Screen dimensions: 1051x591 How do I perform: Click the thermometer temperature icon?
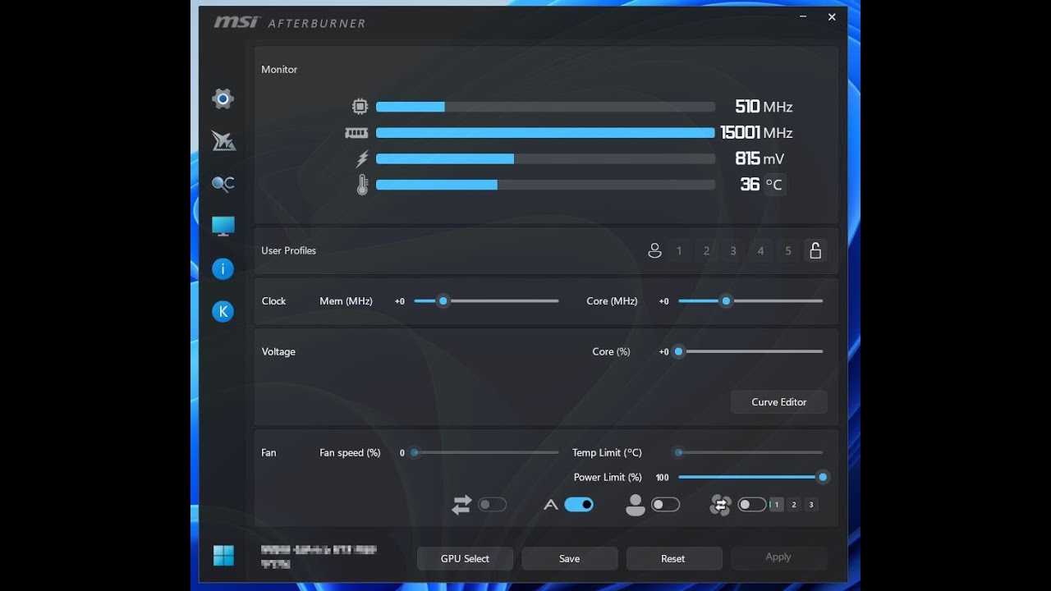(x=362, y=185)
